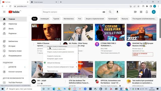Open Wonder Deep channel link
The height and width of the screenshot is (91, 161).
pyautogui.click(x=137, y=49)
